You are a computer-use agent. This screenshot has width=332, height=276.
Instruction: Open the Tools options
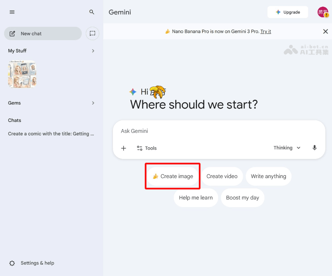click(147, 148)
